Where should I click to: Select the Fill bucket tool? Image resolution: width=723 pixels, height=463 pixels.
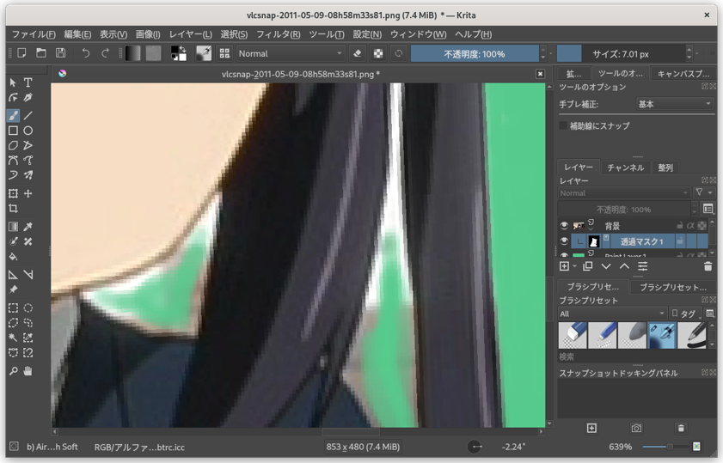(14, 257)
